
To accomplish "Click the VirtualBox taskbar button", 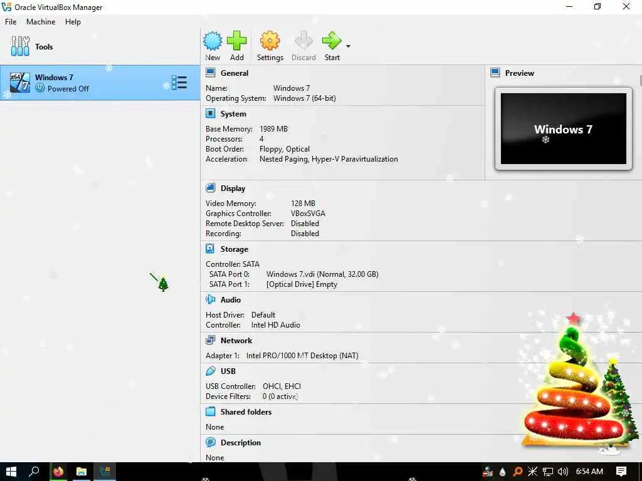I will coord(105,472).
